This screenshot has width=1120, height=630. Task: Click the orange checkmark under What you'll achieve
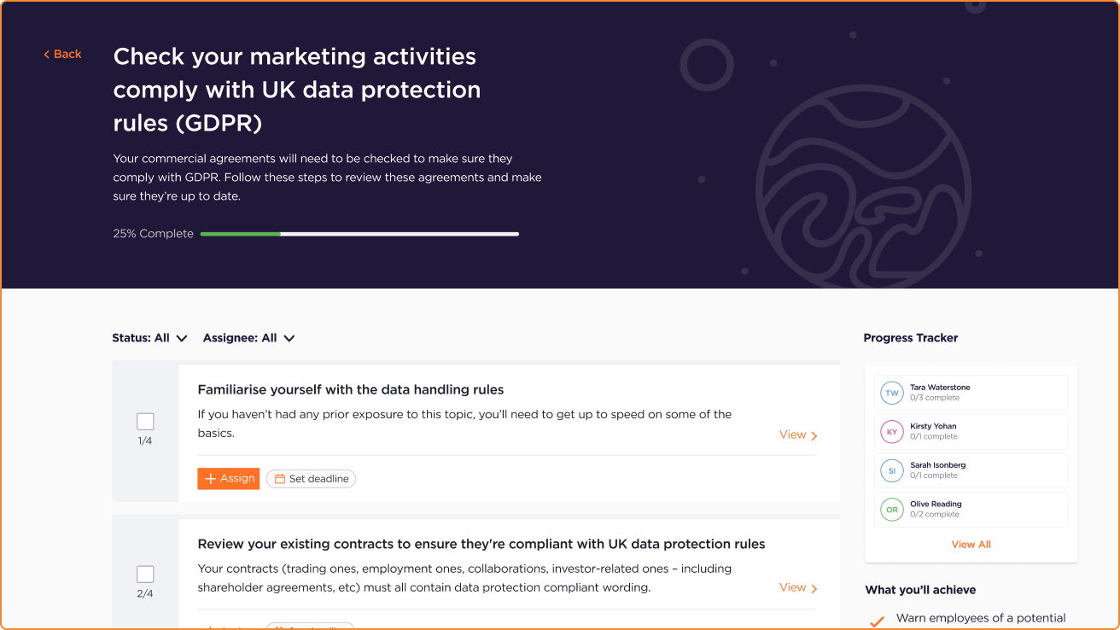pos(876,621)
